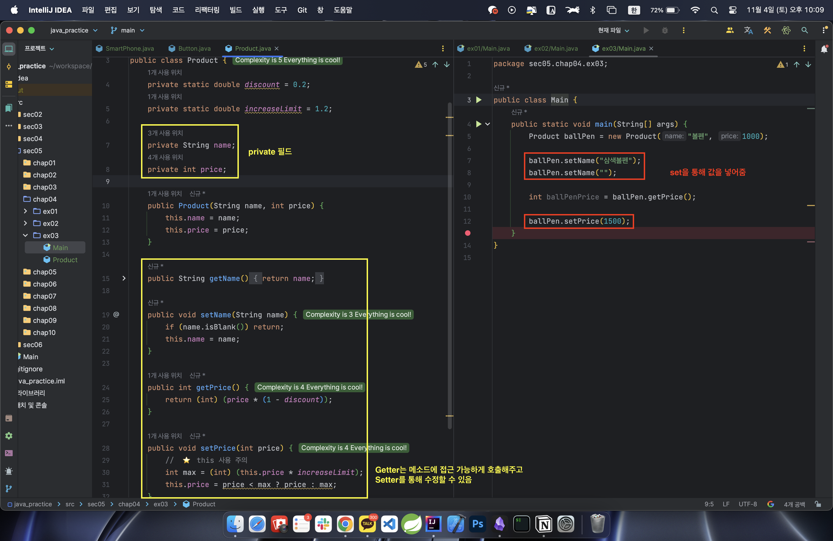Open the Git tool window icon
Screen dimensions: 833x541
click(x=9, y=488)
